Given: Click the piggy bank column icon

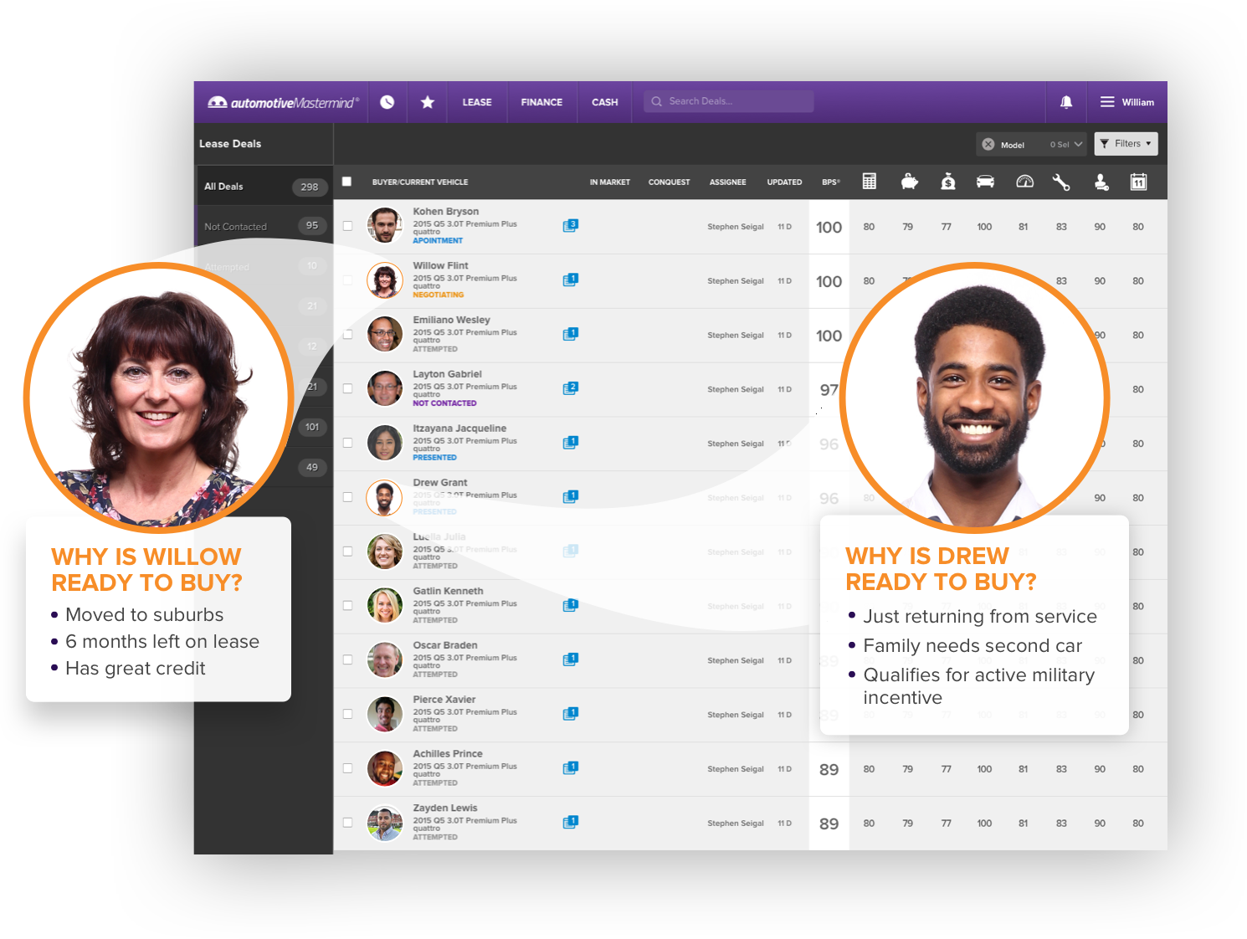Looking at the screenshot, I should point(909,182).
